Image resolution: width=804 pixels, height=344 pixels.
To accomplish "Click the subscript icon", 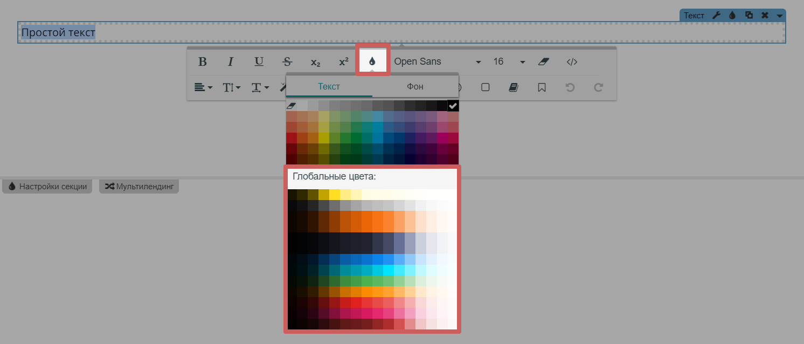I will point(315,62).
